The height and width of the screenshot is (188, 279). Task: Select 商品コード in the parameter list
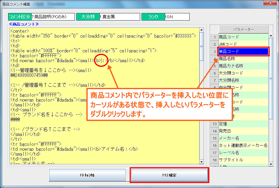point(243,37)
